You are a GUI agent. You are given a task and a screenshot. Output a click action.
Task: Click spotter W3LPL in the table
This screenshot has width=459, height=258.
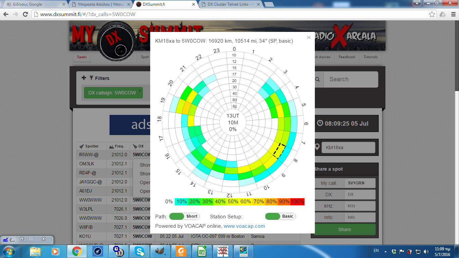(x=86, y=209)
